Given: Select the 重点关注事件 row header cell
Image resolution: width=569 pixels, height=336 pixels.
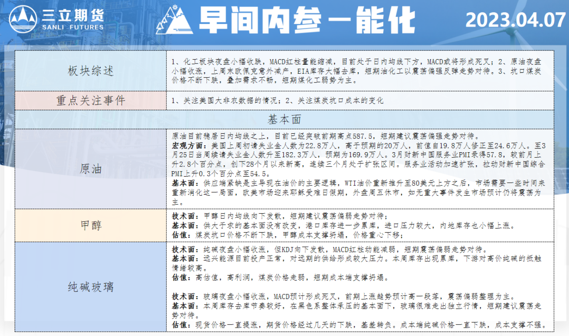Looking at the screenshot, I should point(91,101).
